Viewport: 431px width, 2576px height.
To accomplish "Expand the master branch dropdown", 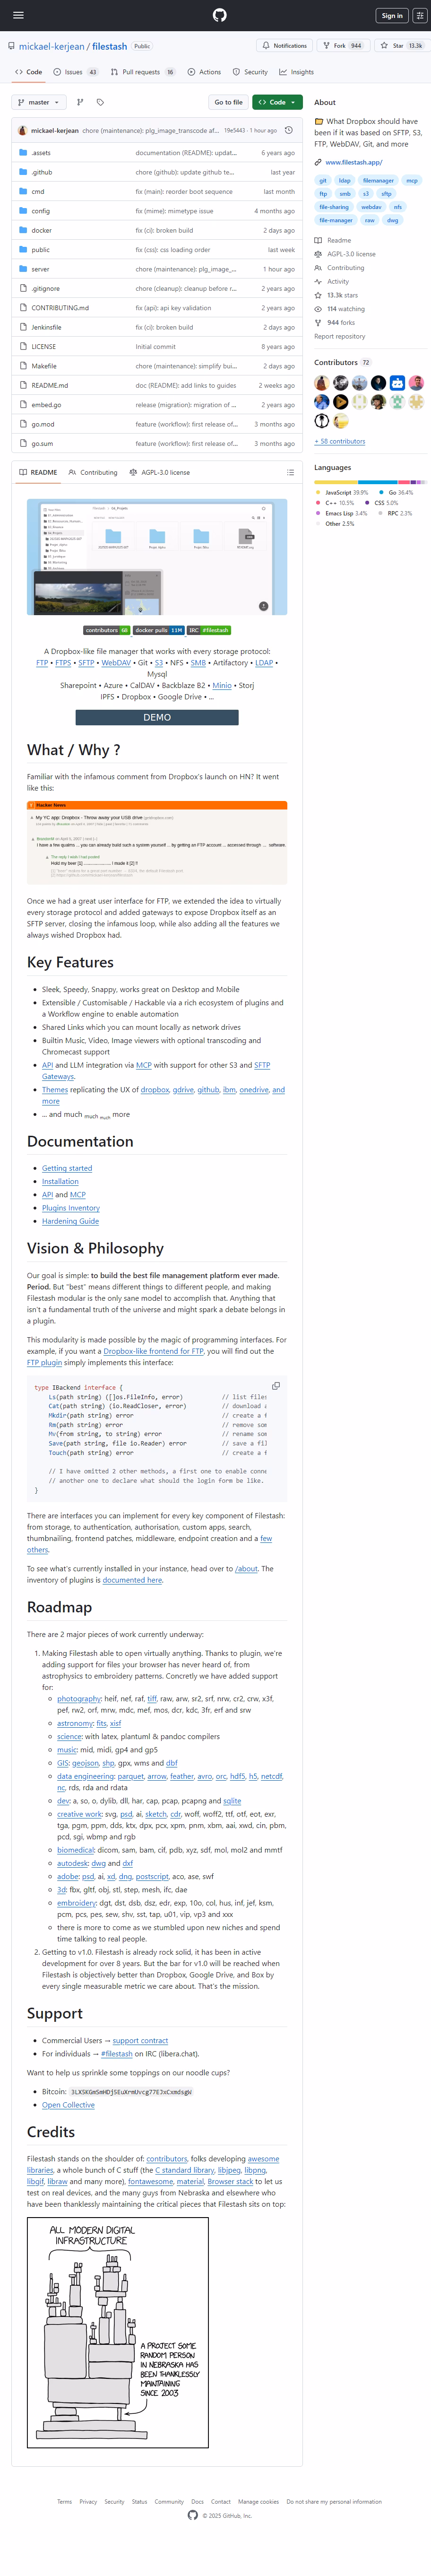I will point(39,102).
